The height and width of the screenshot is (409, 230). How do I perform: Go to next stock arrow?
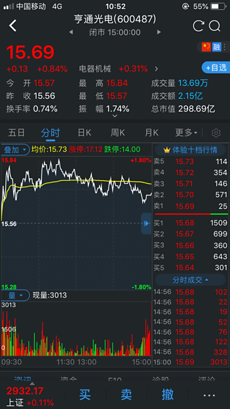coord(158,32)
